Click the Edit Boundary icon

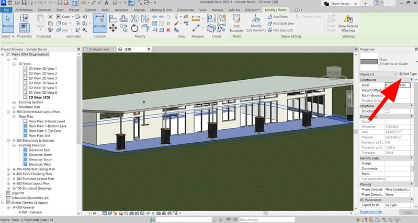[x=236, y=21]
